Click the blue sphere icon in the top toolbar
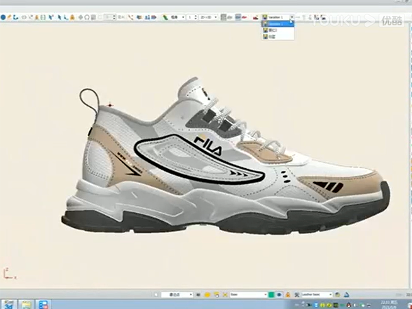The height and width of the screenshot is (309, 412). point(3,17)
